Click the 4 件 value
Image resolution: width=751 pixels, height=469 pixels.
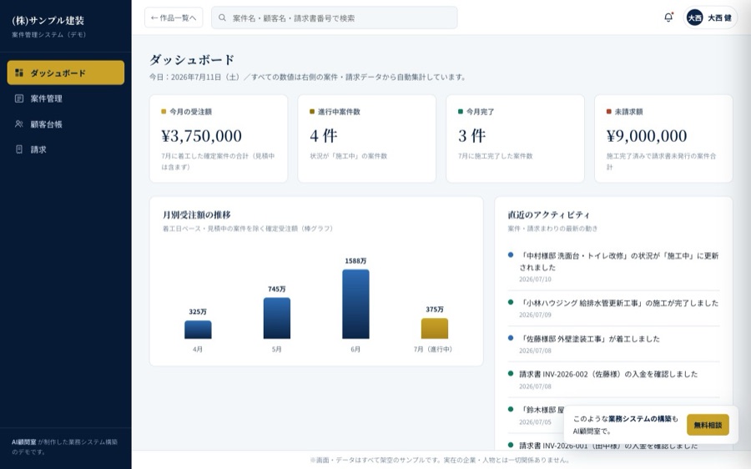[x=324, y=136]
